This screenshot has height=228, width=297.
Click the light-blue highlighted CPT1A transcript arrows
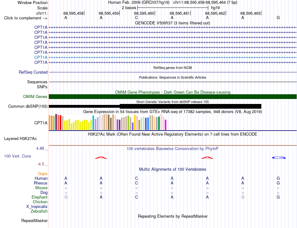(173, 57)
